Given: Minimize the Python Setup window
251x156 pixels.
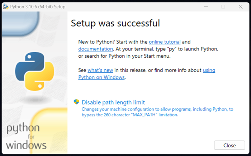Looking at the screenshot, I should [x=206, y=7].
